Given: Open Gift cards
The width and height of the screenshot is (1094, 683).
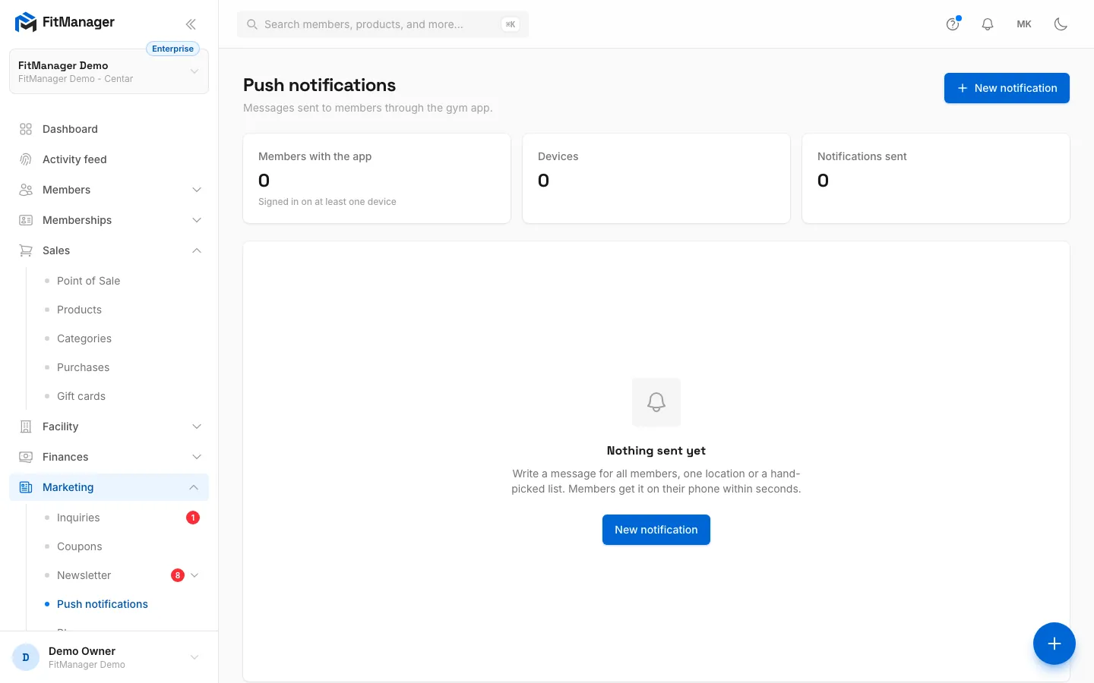Looking at the screenshot, I should [x=81, y=396].
